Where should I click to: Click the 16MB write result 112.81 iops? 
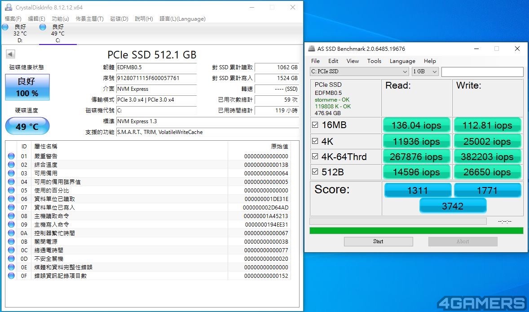point(488,125)
